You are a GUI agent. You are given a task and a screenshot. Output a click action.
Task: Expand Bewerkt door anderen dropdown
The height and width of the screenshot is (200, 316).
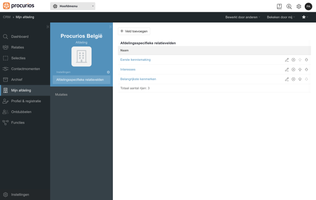click(243, 17)
